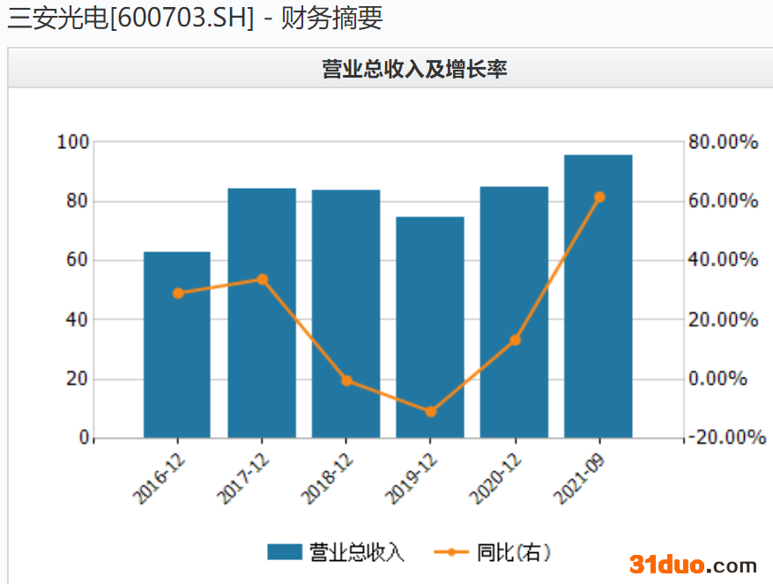Click the 2019-12 revenue bar
Image resolution: width=773 pixels, height=584 pixels.
point(430,327)
